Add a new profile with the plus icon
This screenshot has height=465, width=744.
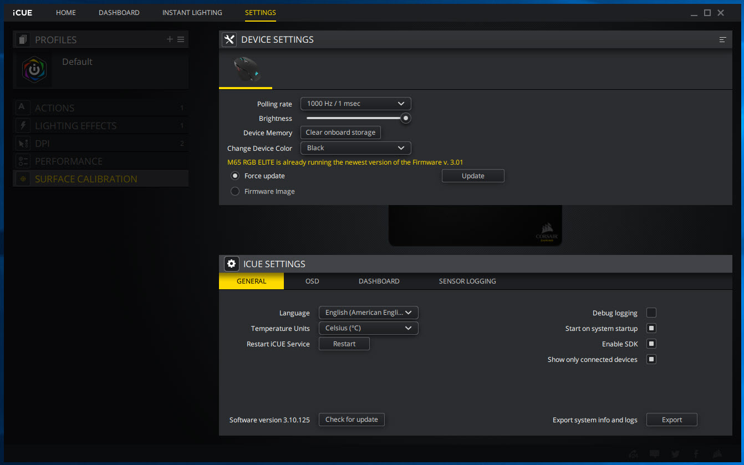[170, 39]
